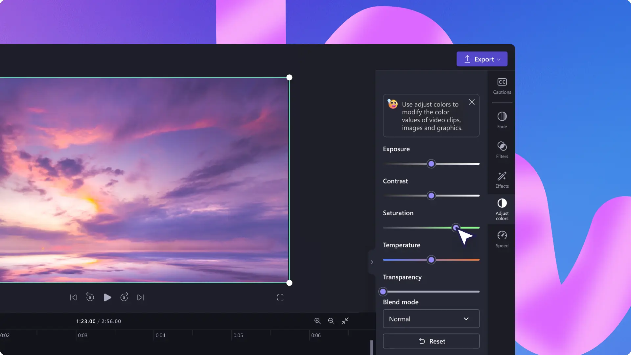
Task: Expand the Temperature slider section
Action: 372,262
